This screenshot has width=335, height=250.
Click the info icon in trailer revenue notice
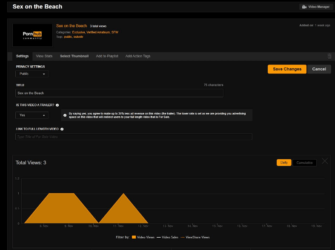pyautogui.click(x=65, y=115)
